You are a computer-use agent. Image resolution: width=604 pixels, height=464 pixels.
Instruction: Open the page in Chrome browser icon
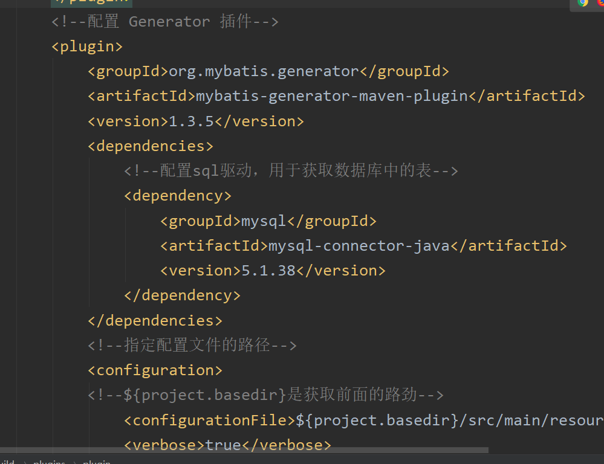[583, 2]
